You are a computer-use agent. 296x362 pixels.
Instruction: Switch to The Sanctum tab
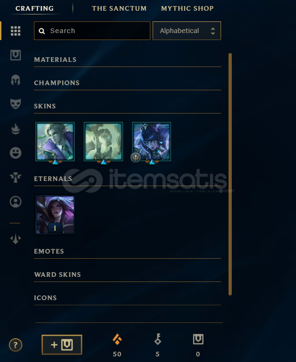click(x=119, y=8)
